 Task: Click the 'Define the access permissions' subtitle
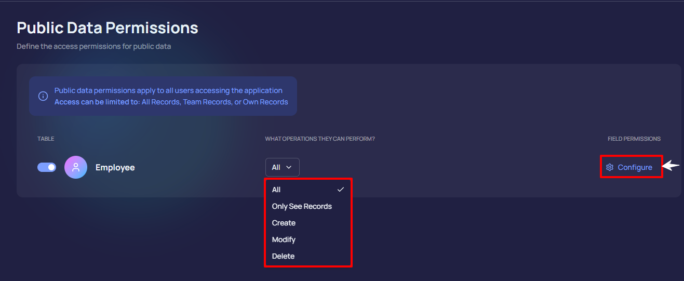tap(94, 46)
